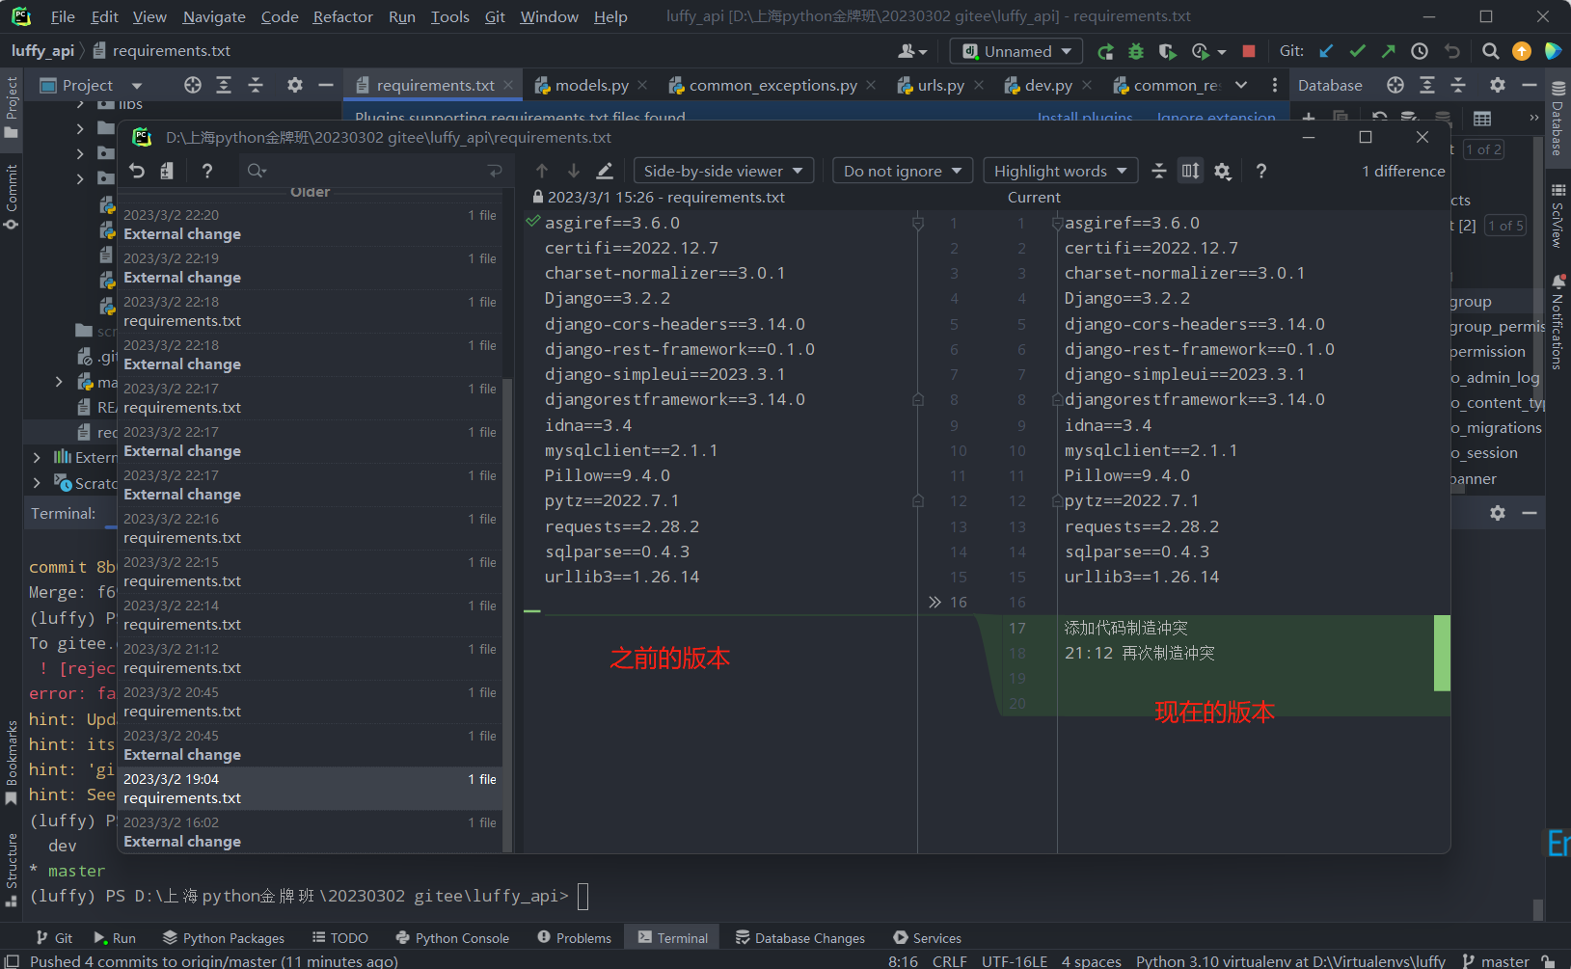
Task: Open Project view dropdown arrow
Action: [x=136, y=85]
